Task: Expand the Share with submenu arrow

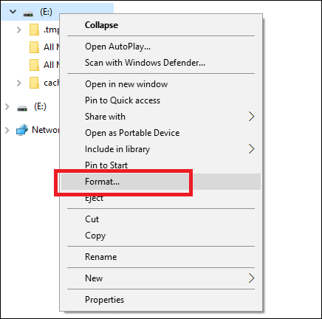Action: coord(251,117)
